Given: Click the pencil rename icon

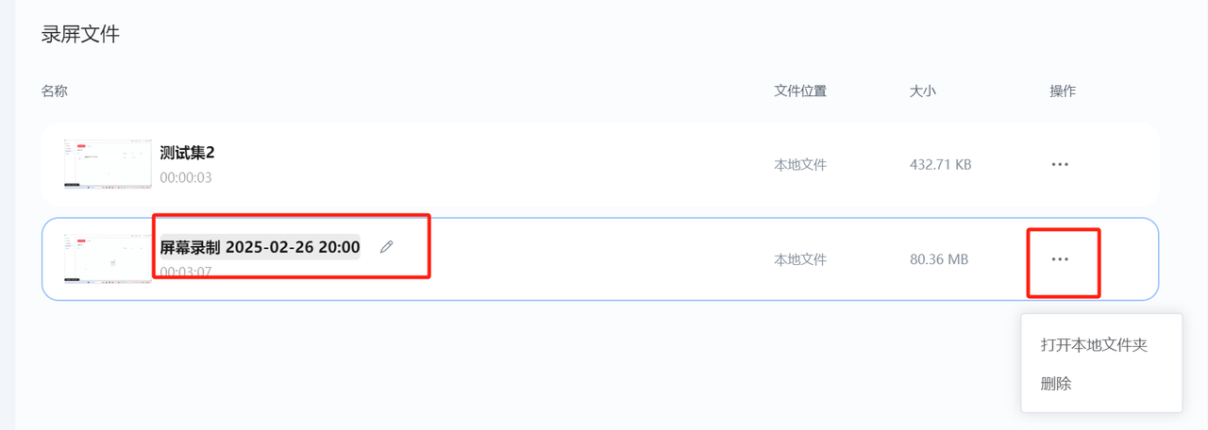Looking at the screenshot, I should (x=386, y=247).
